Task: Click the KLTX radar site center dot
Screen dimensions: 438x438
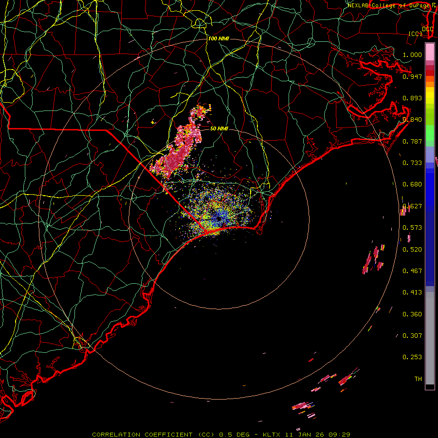Action: click(219, 219)
